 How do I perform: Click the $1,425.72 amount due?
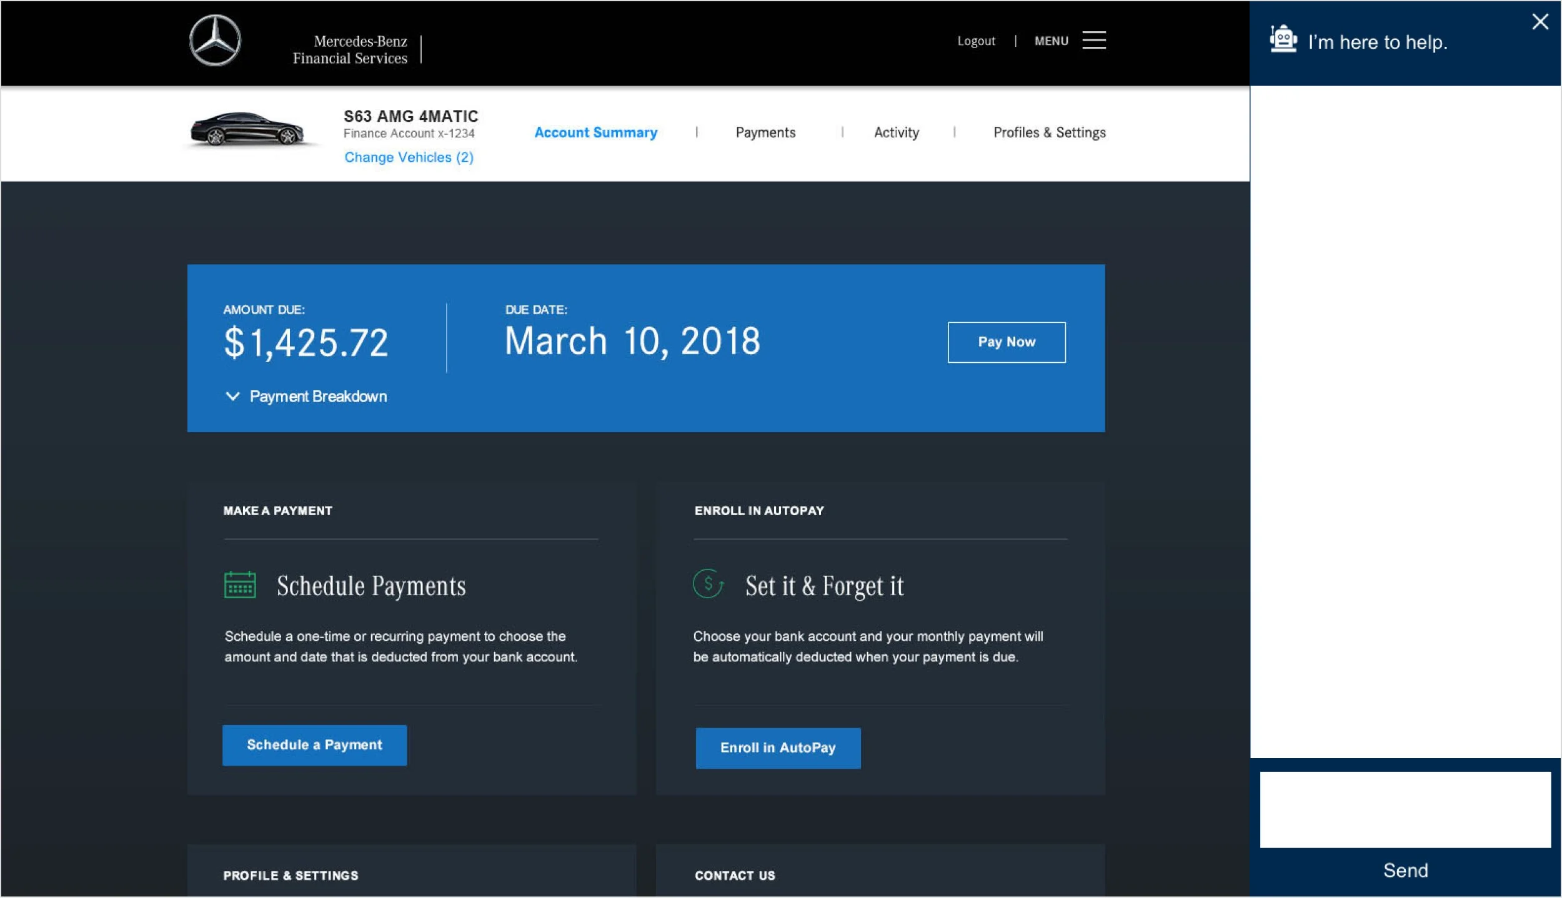point(306,343)
